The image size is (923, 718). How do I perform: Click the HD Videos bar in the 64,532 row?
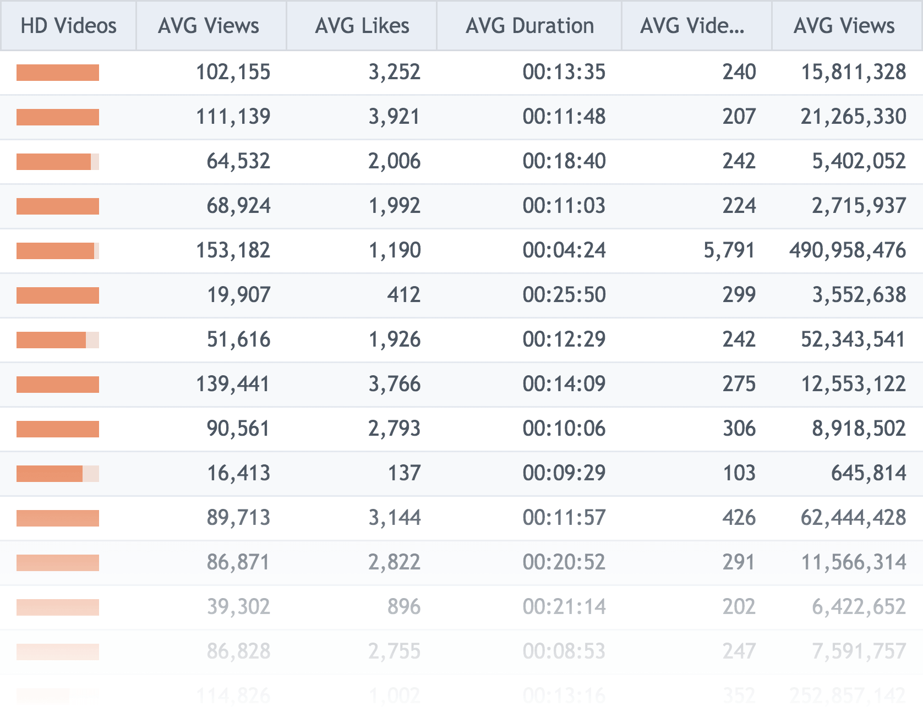[58, 162]
